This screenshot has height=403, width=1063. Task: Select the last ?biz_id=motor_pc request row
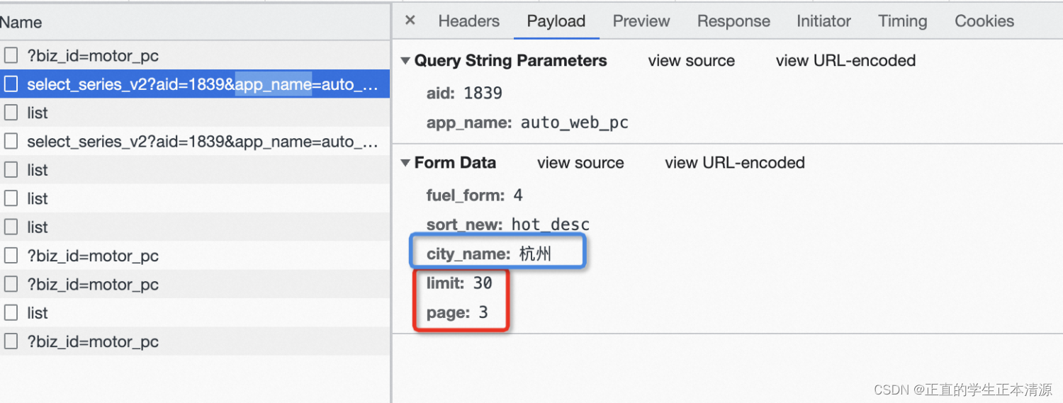click(195, 341)
